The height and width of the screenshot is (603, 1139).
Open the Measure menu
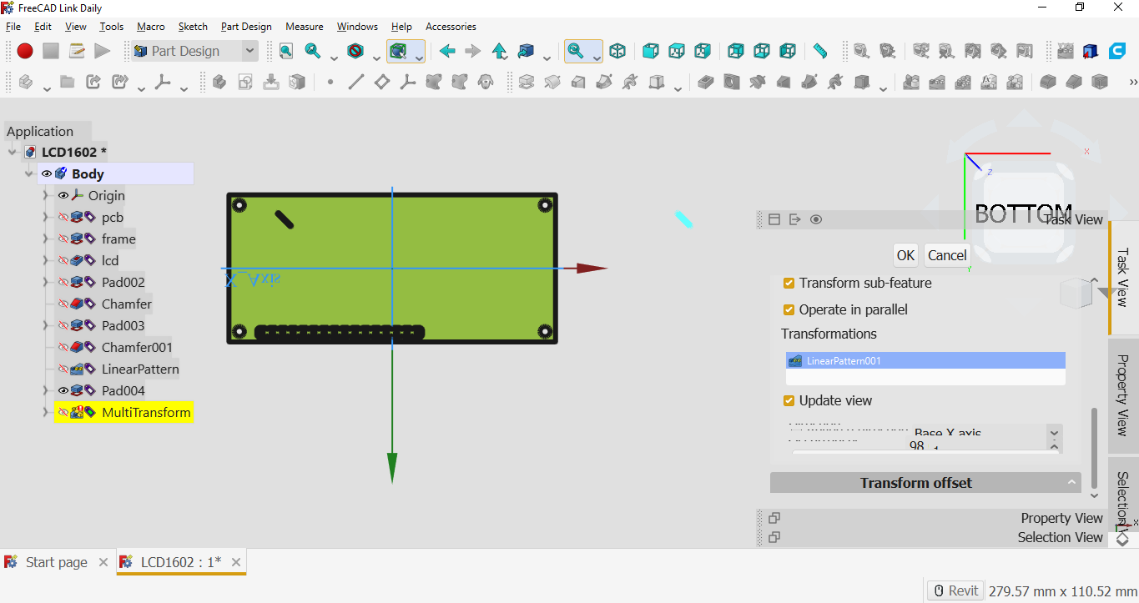[304, 26]
